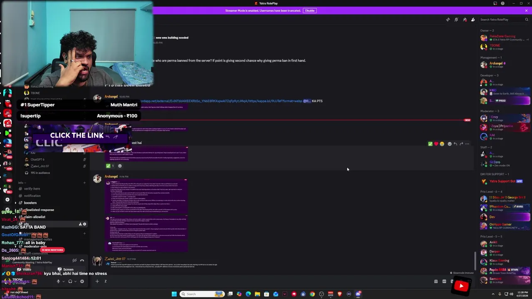This screenshot has height=299, width=532.
Task: React with the red heart quick reaction
Action: tap(436, 144)
